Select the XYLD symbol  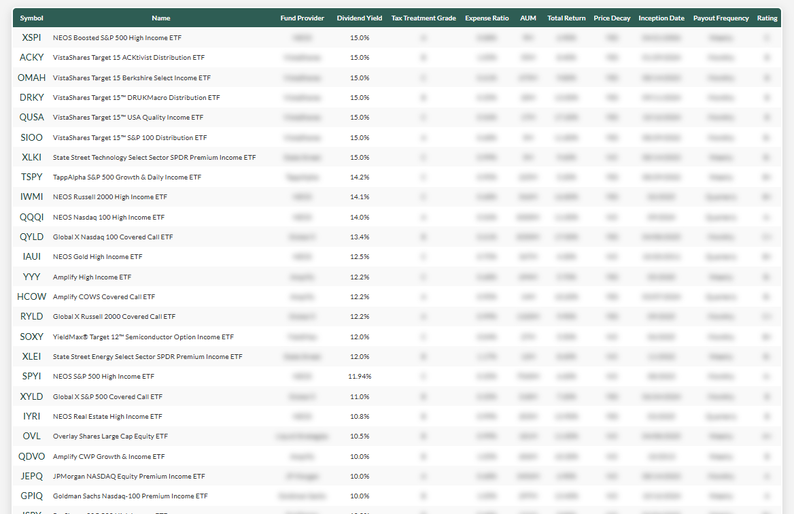[31, 396]
